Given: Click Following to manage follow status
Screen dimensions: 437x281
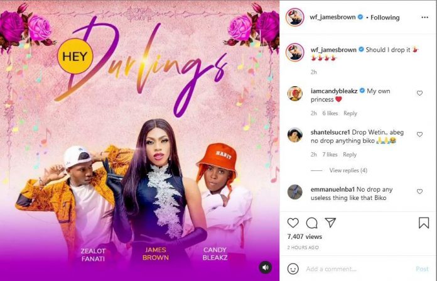Looking at the screenshot, I should [385, 18].
